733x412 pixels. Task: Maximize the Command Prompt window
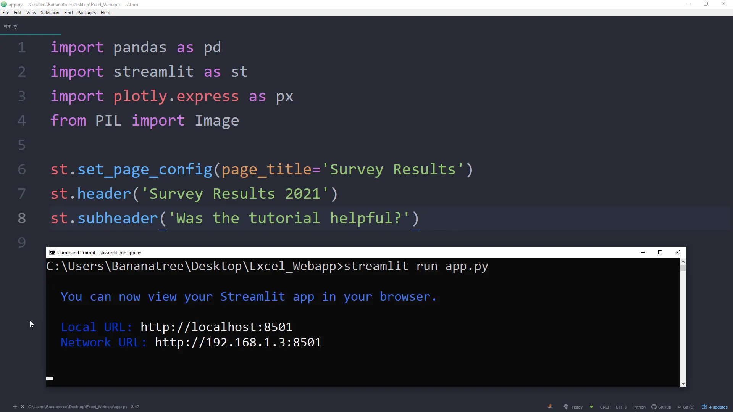click(x=660, y=252)
